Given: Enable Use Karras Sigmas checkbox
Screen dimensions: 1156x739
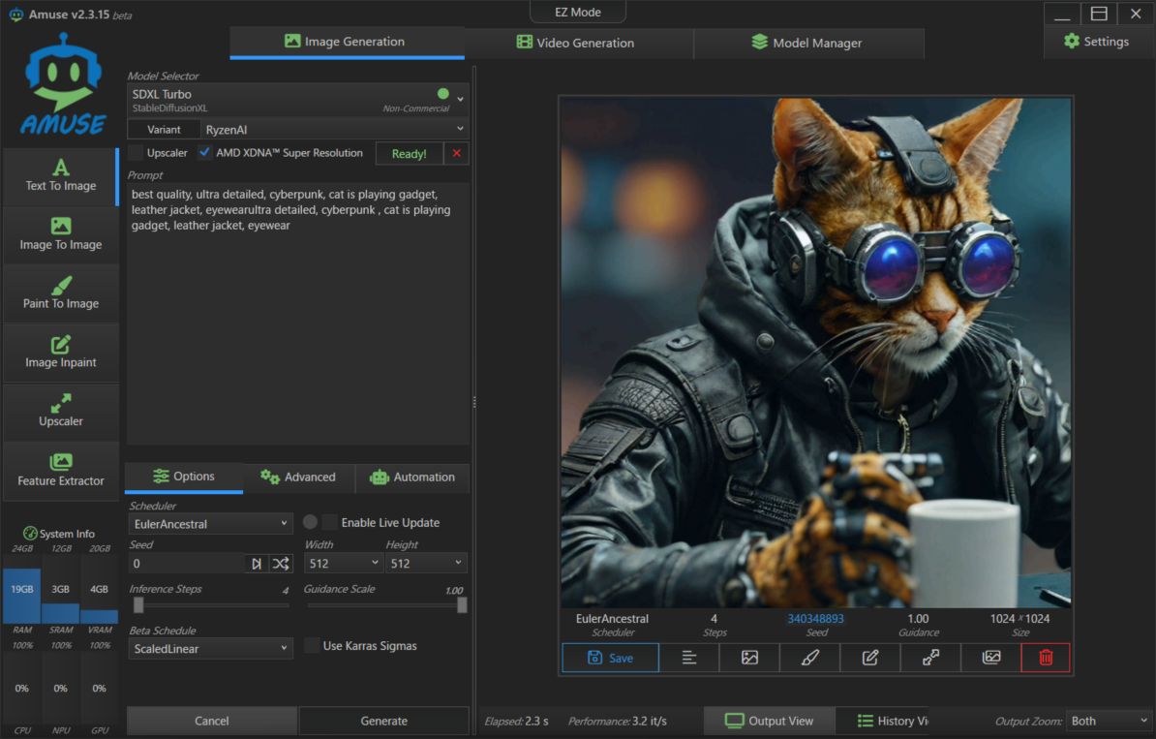Looking at the screenshot, I should (x=312, y=646).
